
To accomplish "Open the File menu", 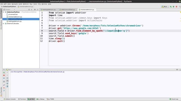I will (x=2, y=4).
